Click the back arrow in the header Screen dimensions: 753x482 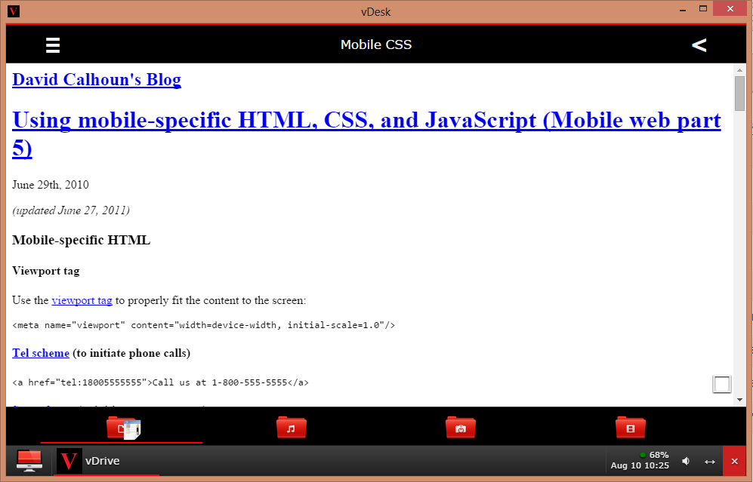(x=699, y=45)
